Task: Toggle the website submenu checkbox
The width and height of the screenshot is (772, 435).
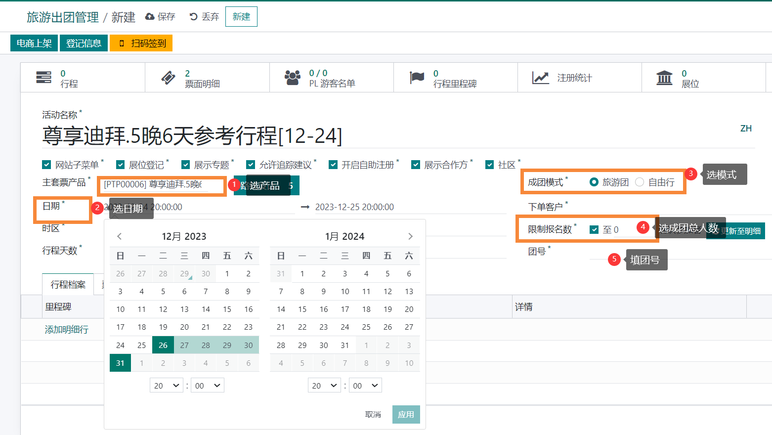Action: [x=46, y=165]
